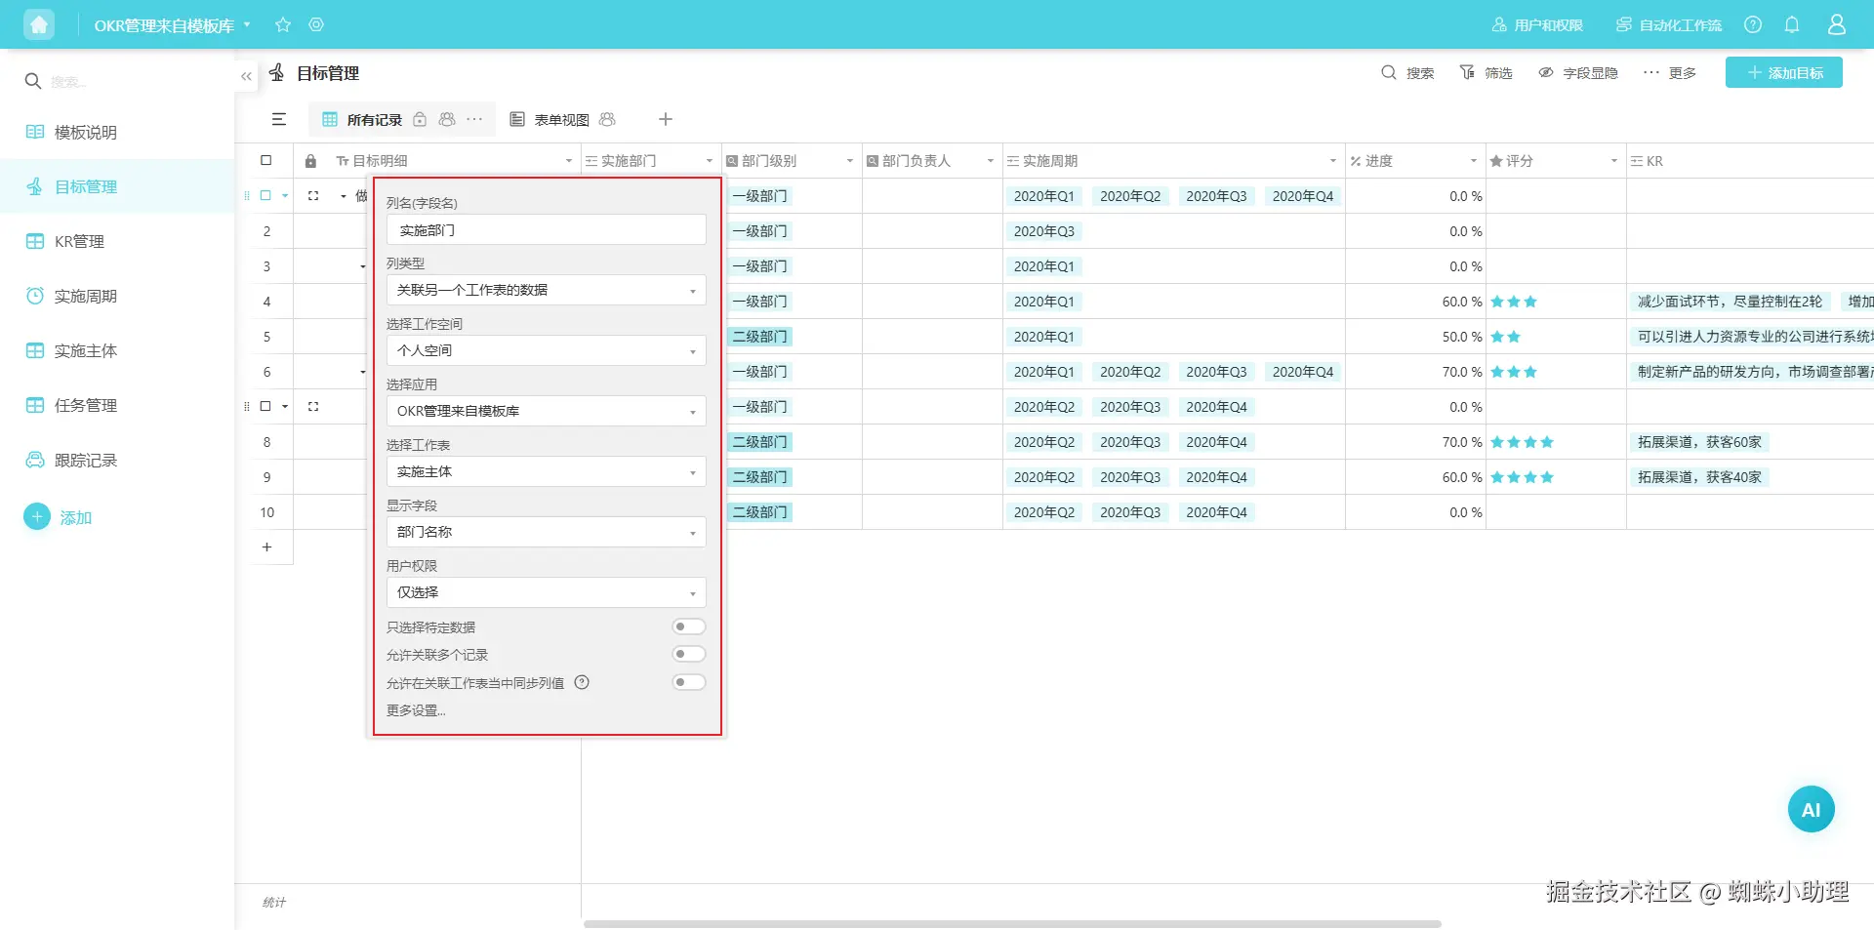Viewport: 1874px width, 930px height.
Task: Open the 进度 column header dropdown arrow
Action: click(x=1473, y=161)
